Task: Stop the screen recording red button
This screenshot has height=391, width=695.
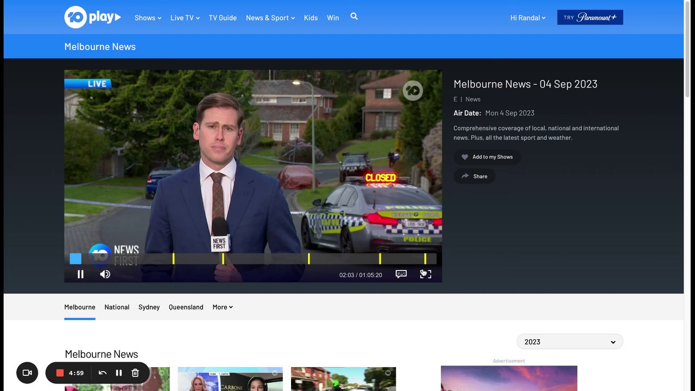Action: 60,373
